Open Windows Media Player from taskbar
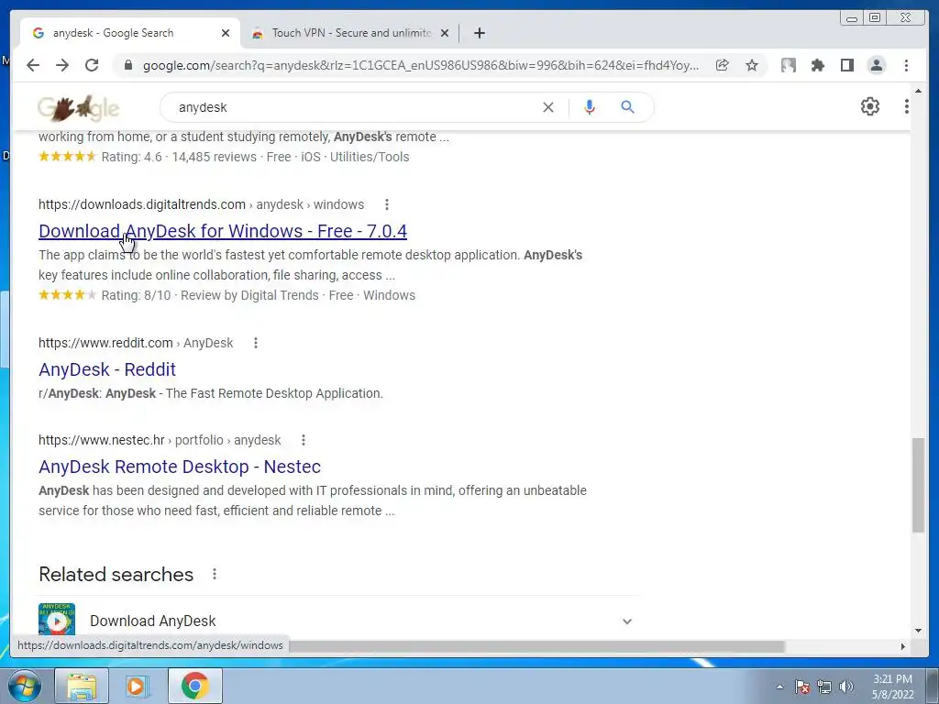 coord(137,686)
